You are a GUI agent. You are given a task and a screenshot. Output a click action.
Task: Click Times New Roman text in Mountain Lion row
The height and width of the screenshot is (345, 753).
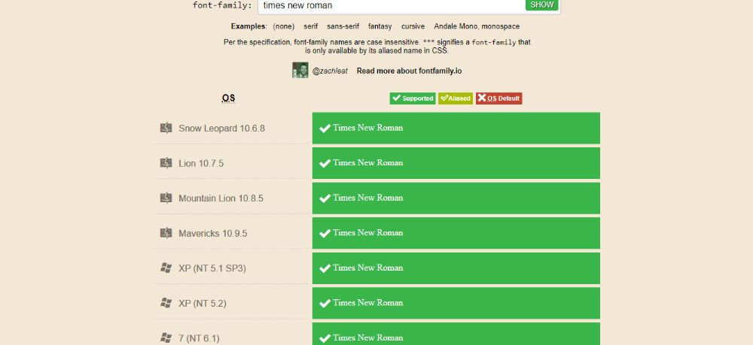point(368,198)
